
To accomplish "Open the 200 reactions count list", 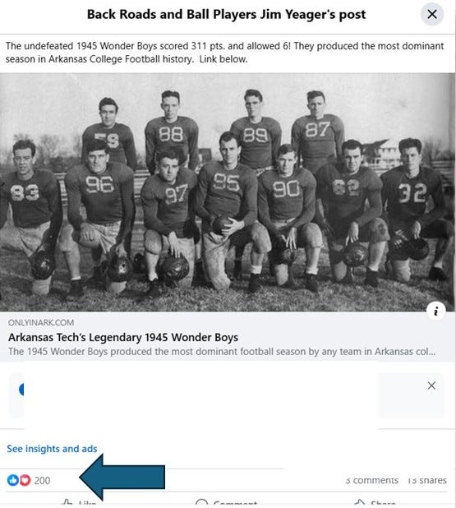I will click(x=42, y=480).
